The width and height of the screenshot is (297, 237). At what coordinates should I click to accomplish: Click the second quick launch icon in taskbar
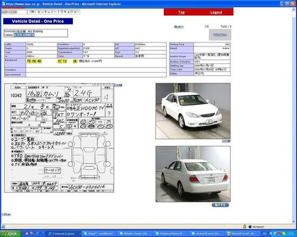pos(32,234)
